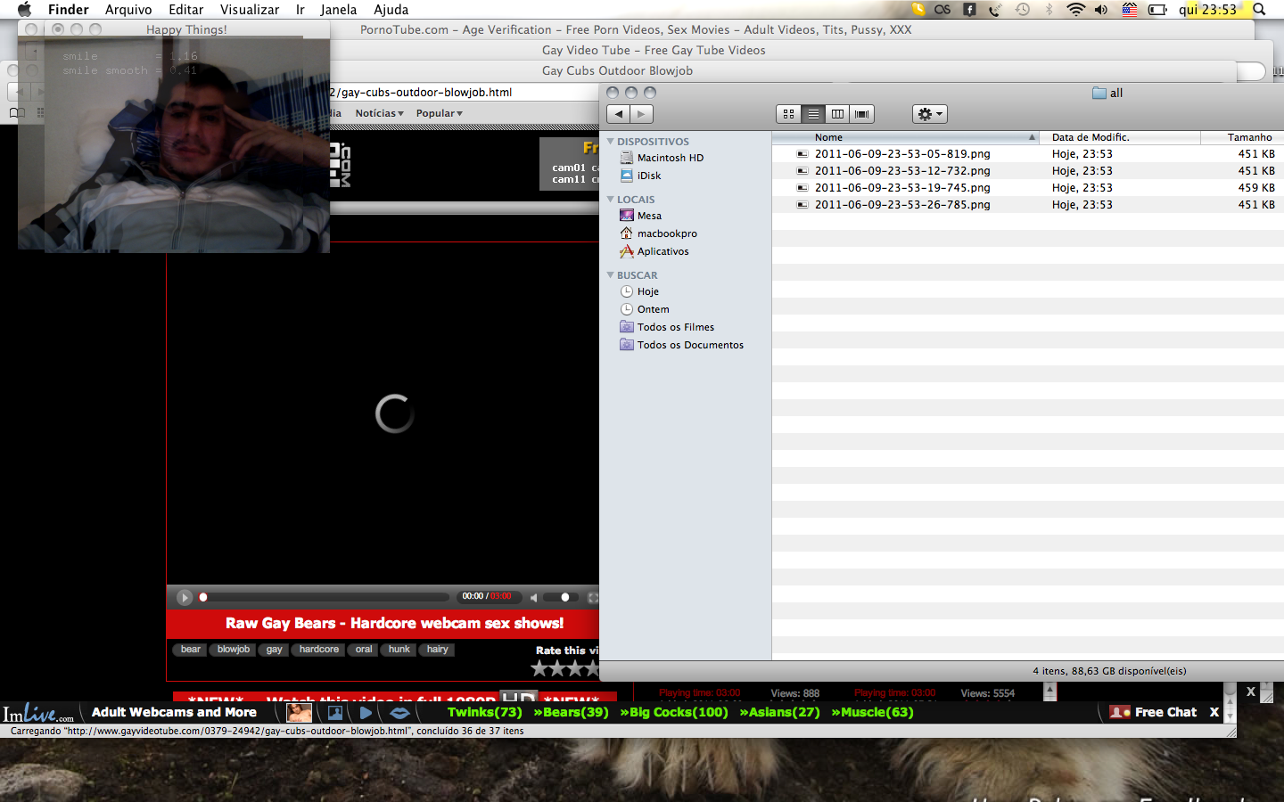Click the 'hunk' tag link
Image resolution: width=1284 pixels, height=802 pixels.
pos(399,650)
